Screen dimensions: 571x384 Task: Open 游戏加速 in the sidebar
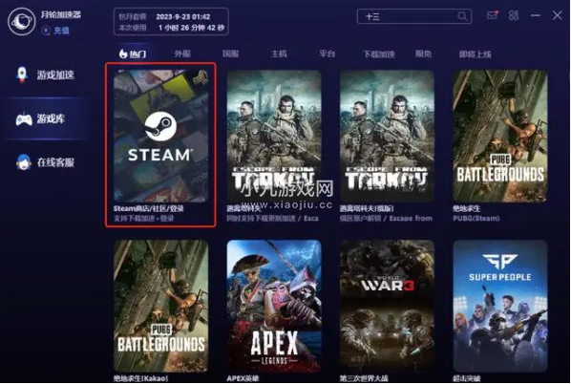click(x=46, y=75)
